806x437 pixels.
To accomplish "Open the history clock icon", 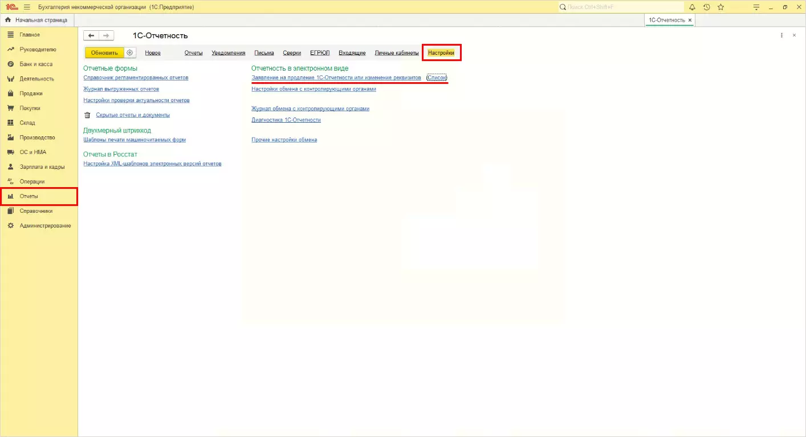I will tap(707, 7).
